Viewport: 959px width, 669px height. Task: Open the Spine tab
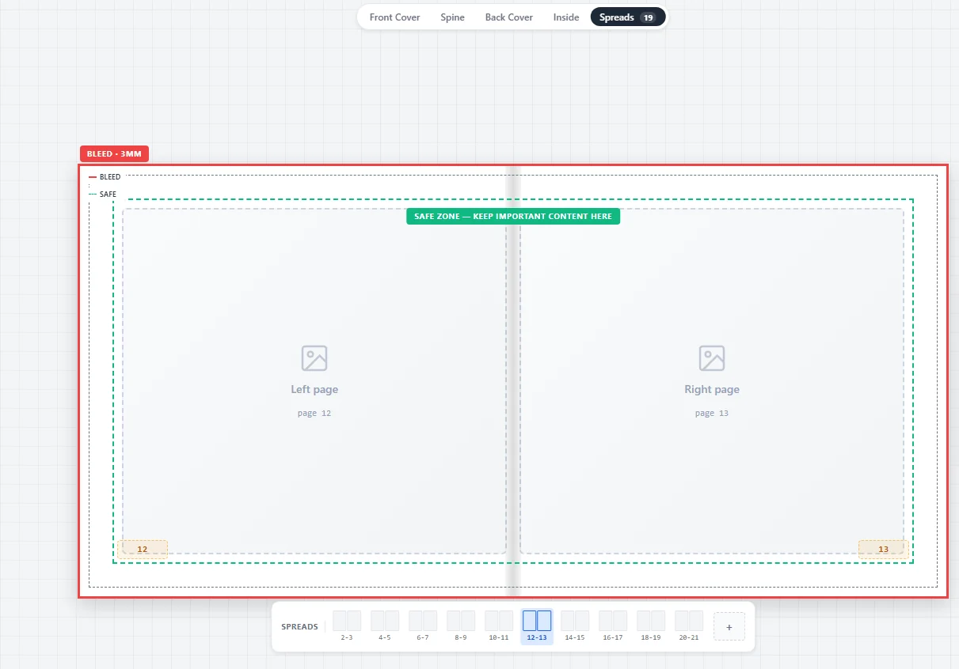[x=452, y=17]
